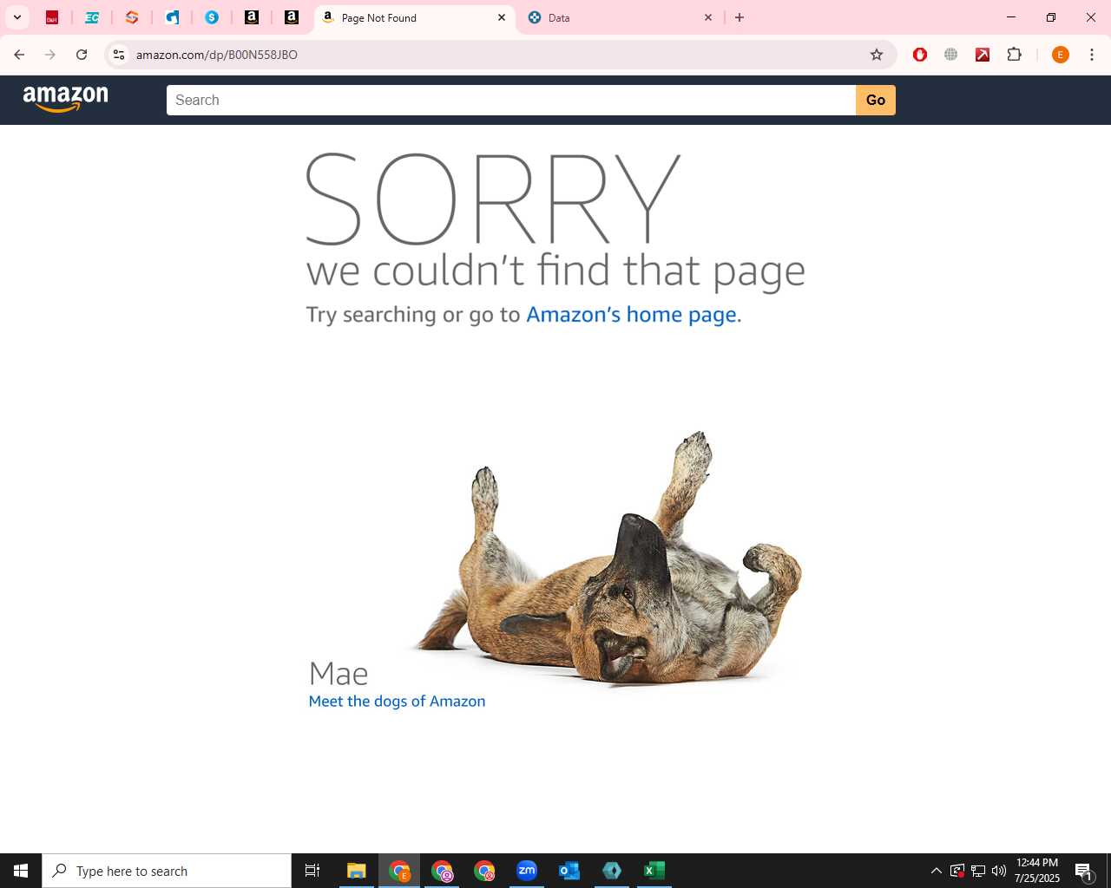Open the red arrow extension icon
The image size is (1111, 888).
click(983, 55)
